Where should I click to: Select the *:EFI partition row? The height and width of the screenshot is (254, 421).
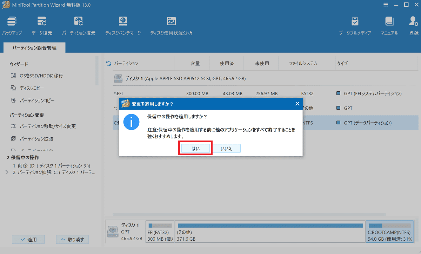(x=266, y=94)
